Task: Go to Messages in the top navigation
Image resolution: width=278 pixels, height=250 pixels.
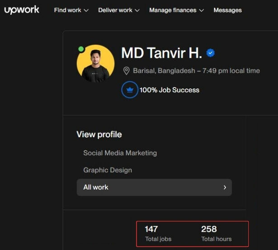Action: (227, 10)
